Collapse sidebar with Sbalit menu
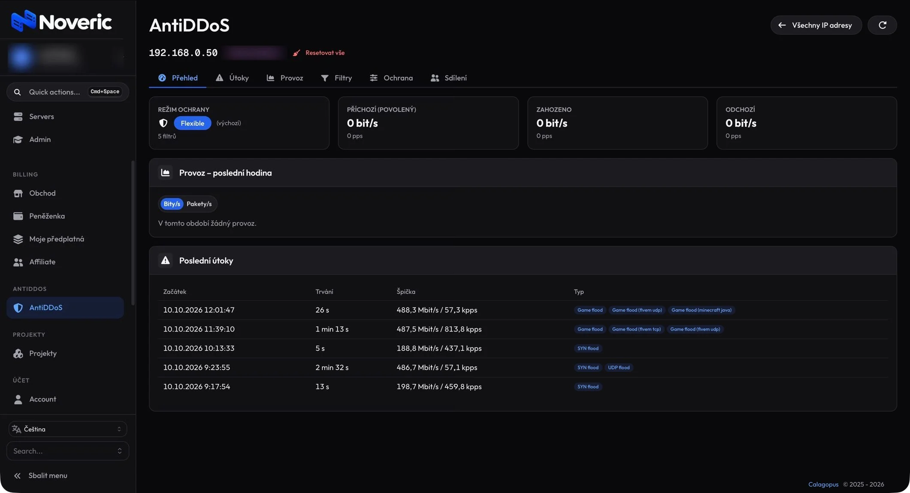910x493 pixels. [41, 475]
